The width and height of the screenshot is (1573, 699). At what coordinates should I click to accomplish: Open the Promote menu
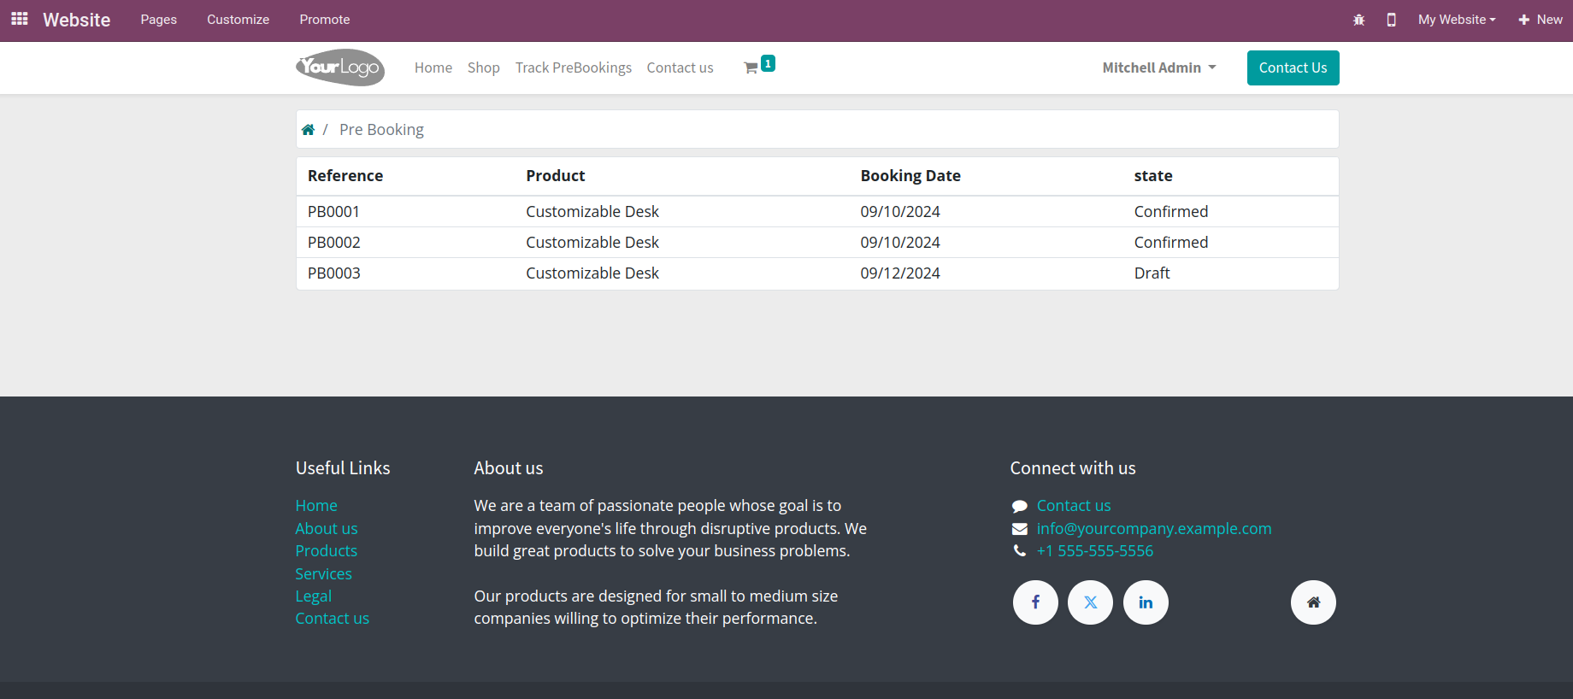(x=325, y=20)
